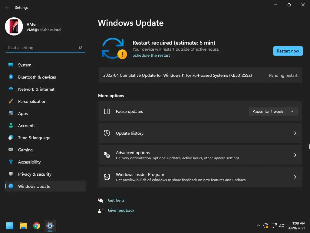Open Network & internet category
Image resolution: width=310 pixels, height=233 pixels.
pyautogui.click(x=45, y=89)
